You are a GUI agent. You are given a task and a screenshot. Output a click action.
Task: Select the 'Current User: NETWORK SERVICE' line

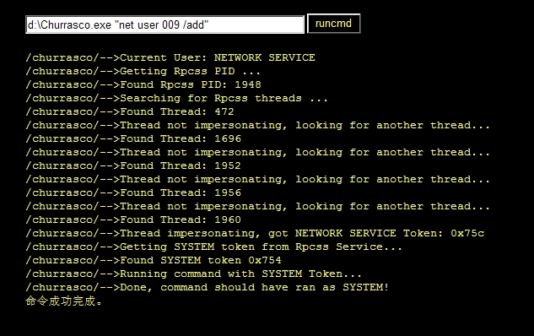point(170,57)
